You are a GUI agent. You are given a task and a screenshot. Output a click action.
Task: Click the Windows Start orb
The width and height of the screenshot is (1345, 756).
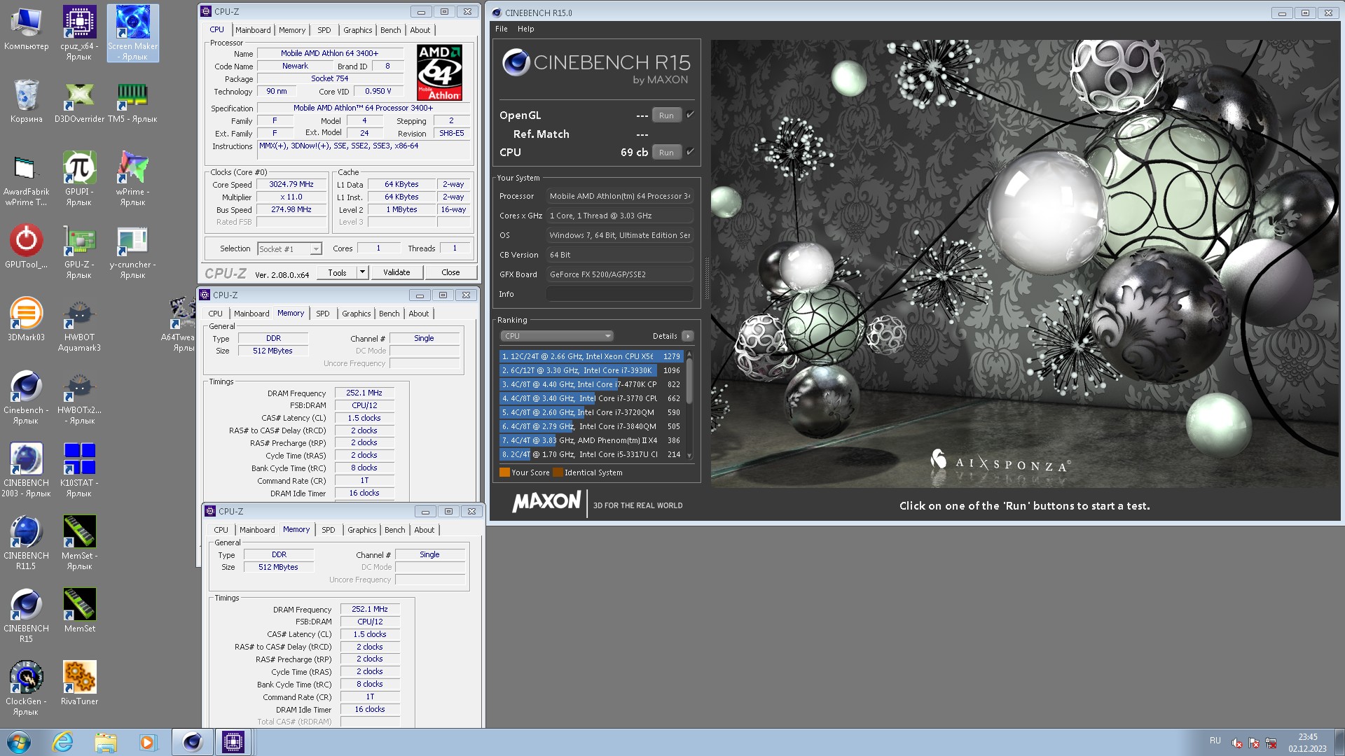[19, 742]
